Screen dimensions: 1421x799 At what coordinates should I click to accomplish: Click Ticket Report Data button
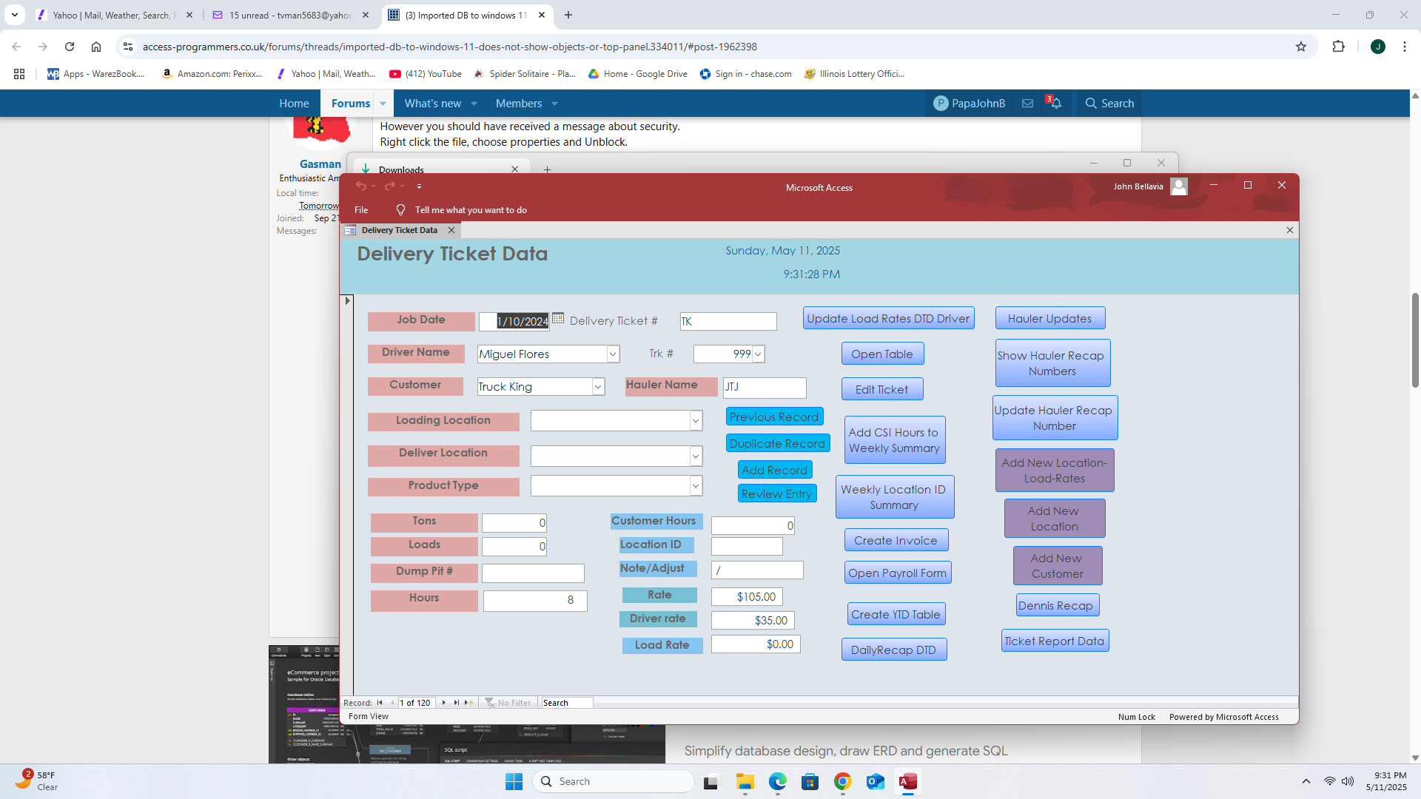pyautogui.click(x=1055, y=641)
